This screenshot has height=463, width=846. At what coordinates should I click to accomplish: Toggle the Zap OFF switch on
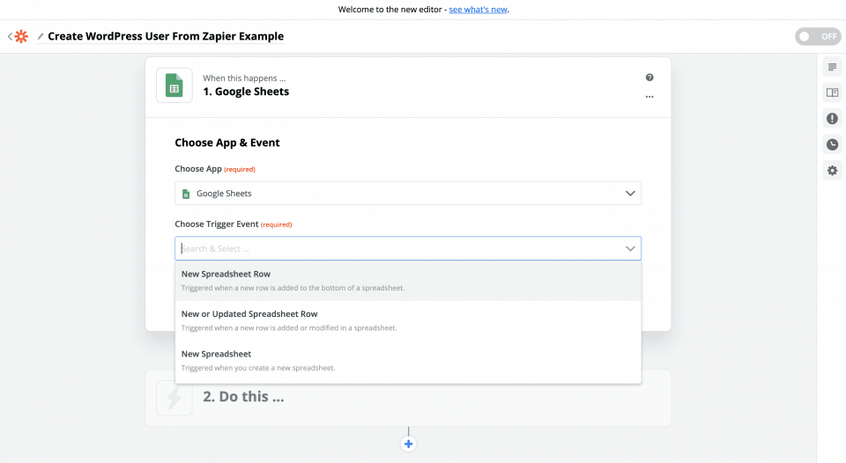818,36
